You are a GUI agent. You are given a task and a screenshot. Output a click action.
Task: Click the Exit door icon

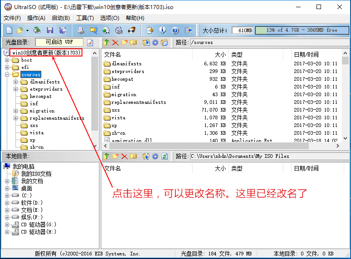pos(188,30)
